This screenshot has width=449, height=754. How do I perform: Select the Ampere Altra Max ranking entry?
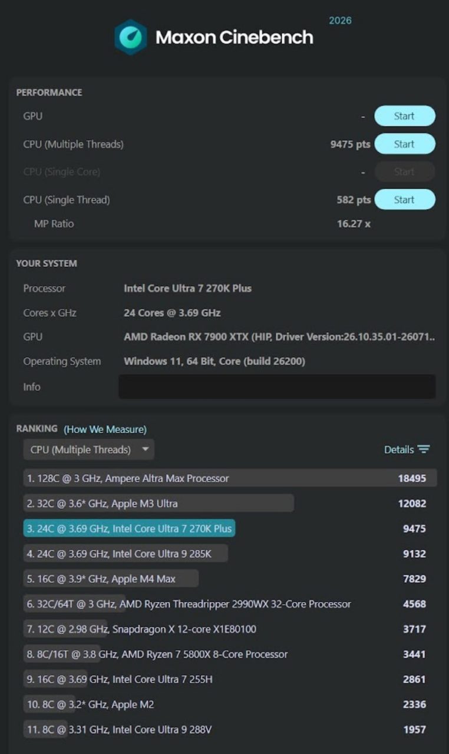coord(230,478)
